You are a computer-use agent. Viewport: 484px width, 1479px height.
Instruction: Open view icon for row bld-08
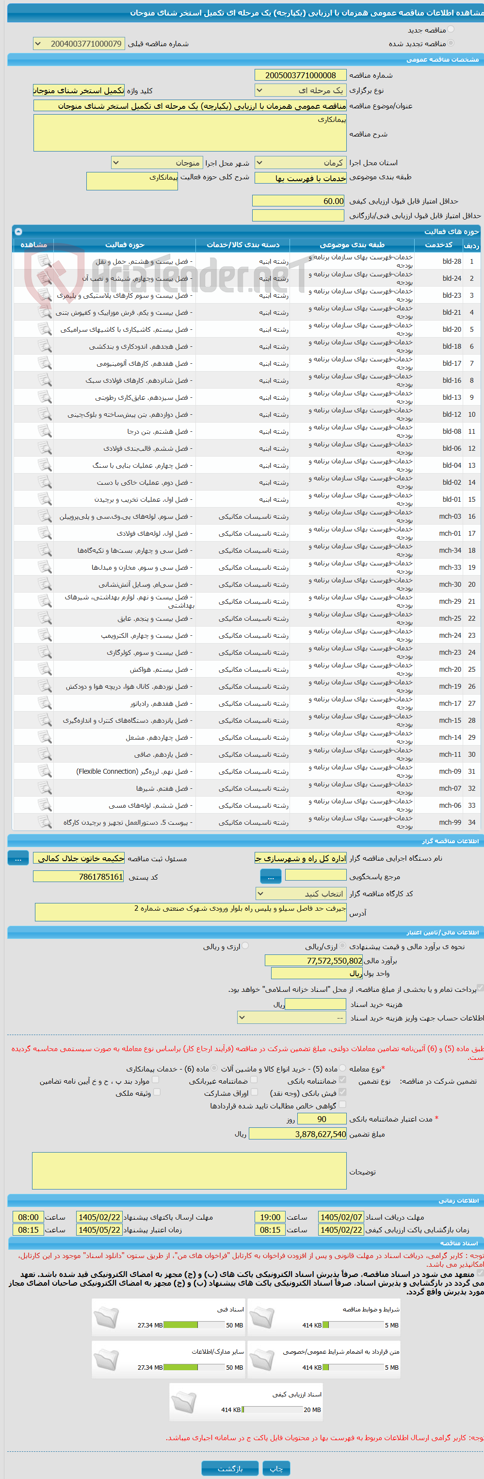45,431
